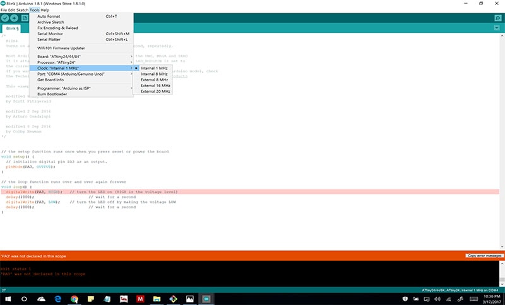Expand the Board ATtiny24/44/84 submenu

pos(81,57)
